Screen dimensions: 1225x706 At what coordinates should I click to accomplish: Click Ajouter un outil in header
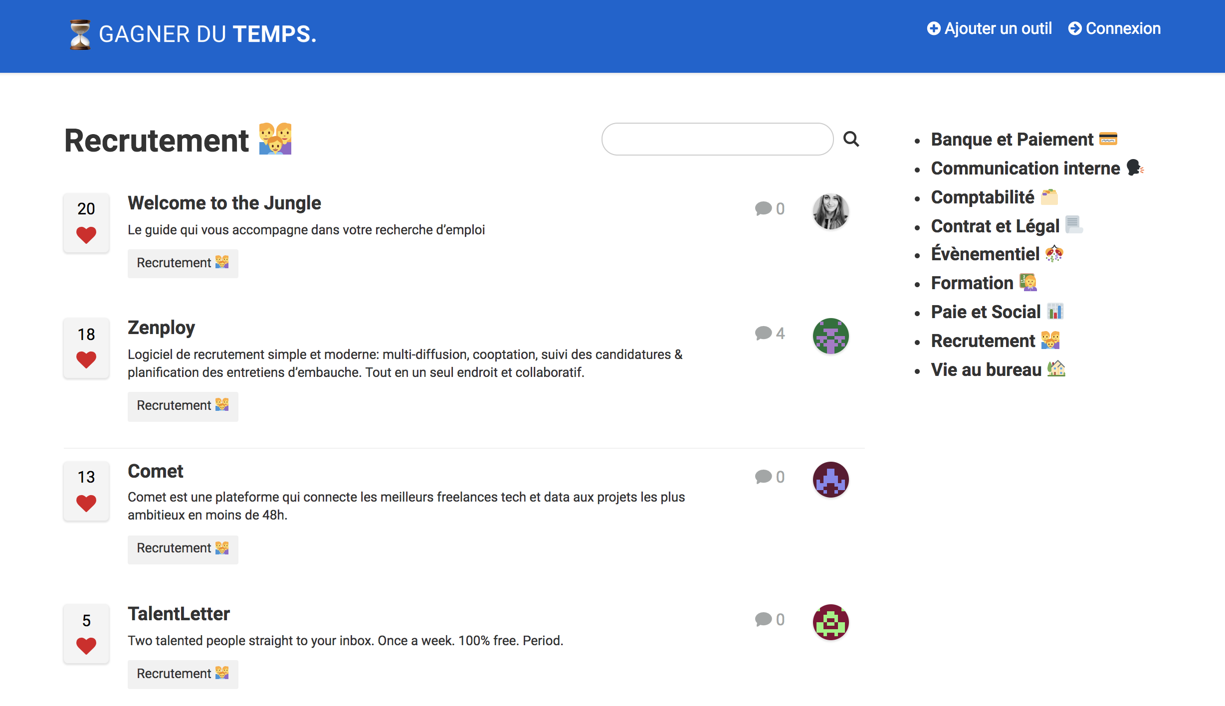(990, 28)
